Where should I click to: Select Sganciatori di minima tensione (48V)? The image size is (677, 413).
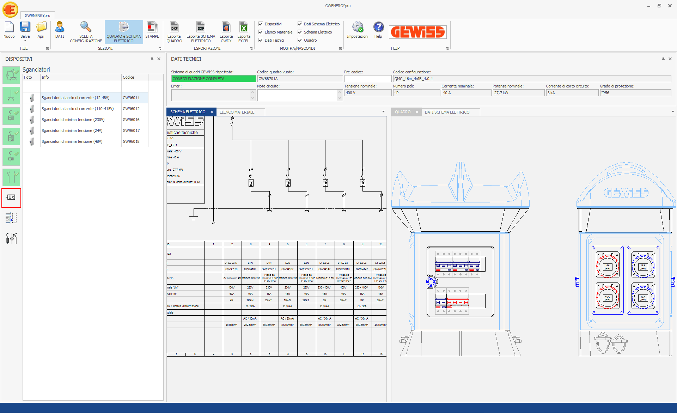(86, 141)
